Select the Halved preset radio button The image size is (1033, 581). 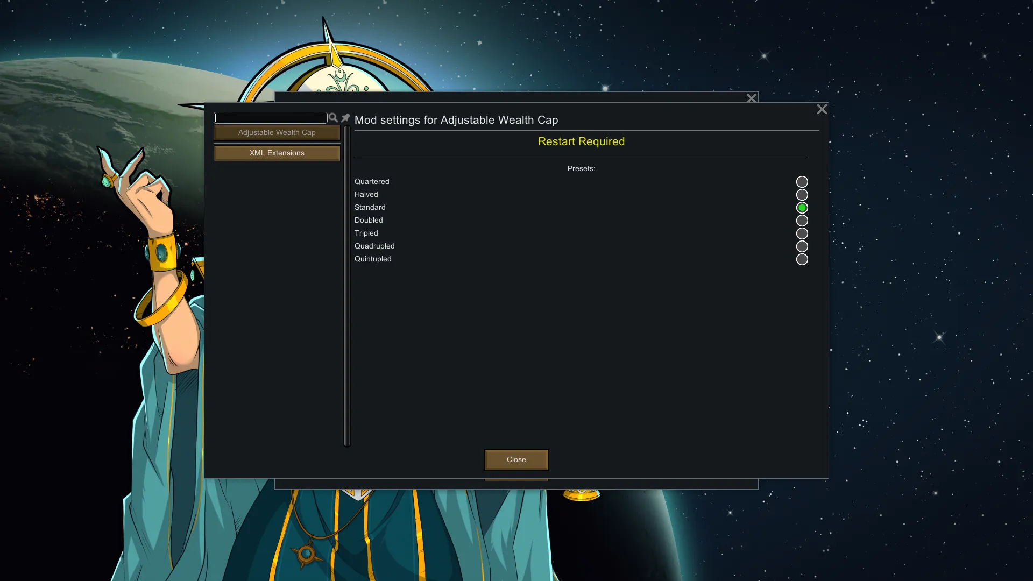802,195
